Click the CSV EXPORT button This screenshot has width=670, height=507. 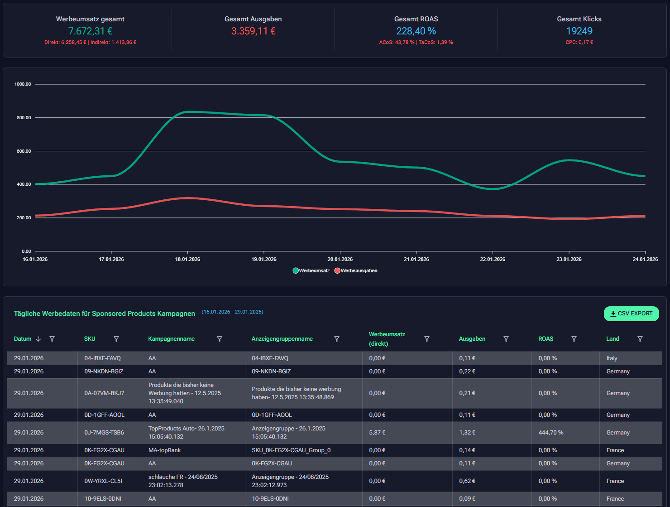[632, 314]
